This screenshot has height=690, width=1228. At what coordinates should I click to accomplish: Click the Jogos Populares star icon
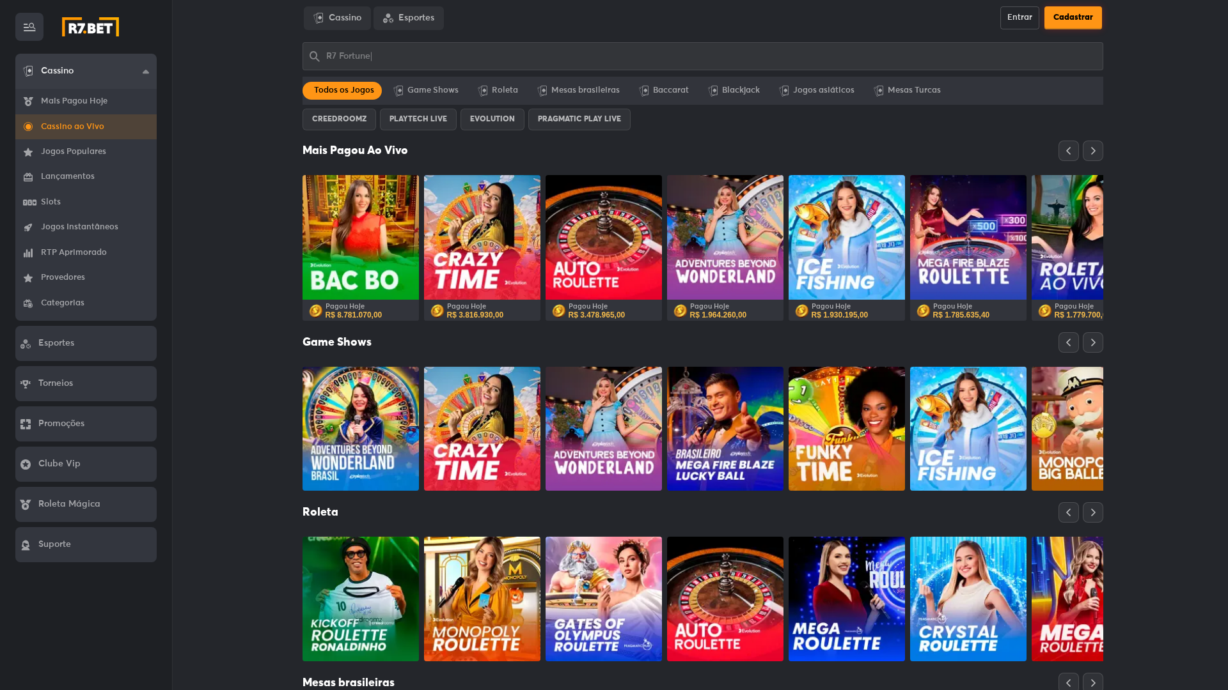[28, 152]
